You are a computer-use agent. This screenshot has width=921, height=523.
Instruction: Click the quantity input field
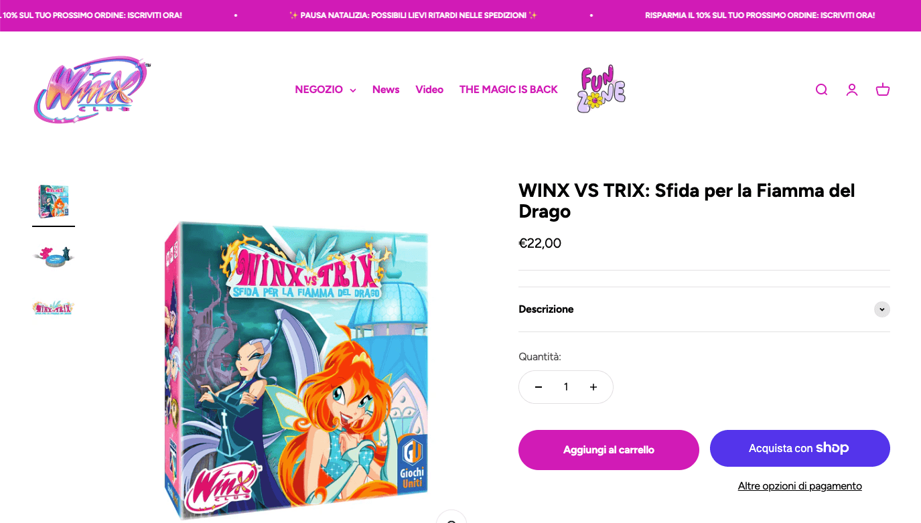click(x=566, y=387)
